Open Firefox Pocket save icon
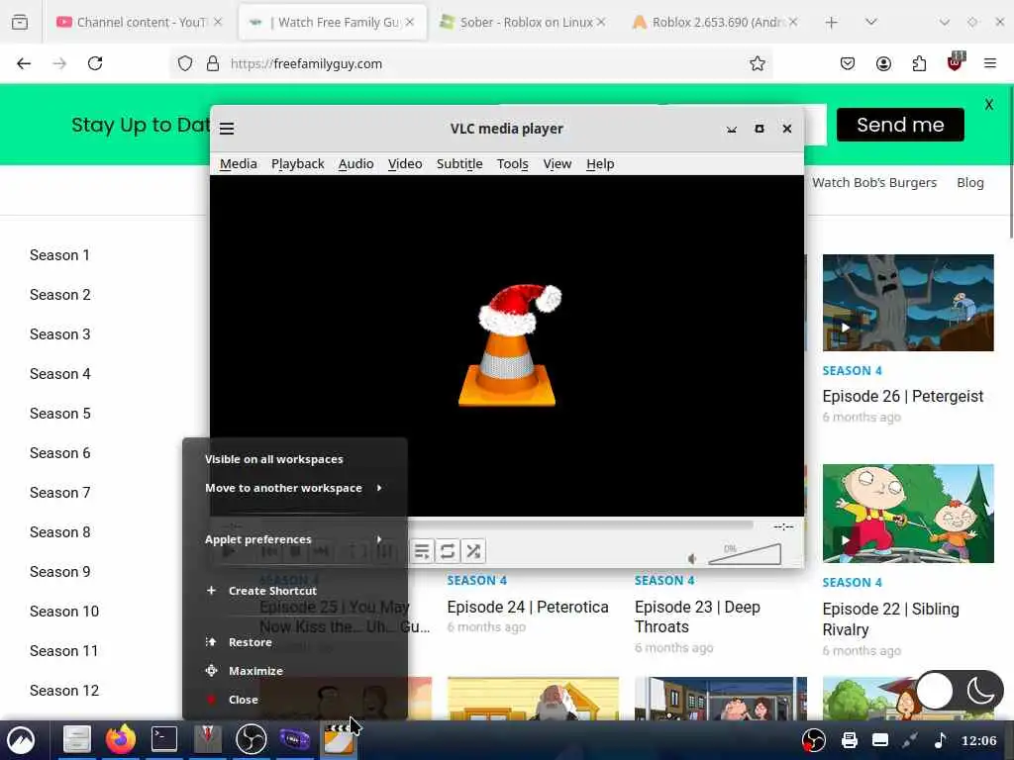1014x760 pixels. (x=848, y=63)
